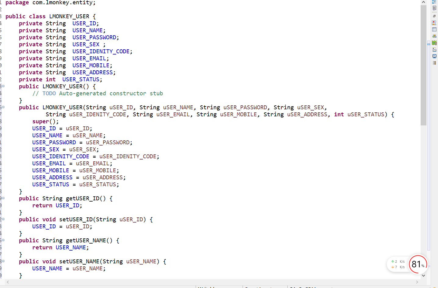Image resolution: width=438 pixels, height=288 pixels.
Task: Click the network speed K/s floating widget
Action: pyautogui.click(x=398, y=264)
